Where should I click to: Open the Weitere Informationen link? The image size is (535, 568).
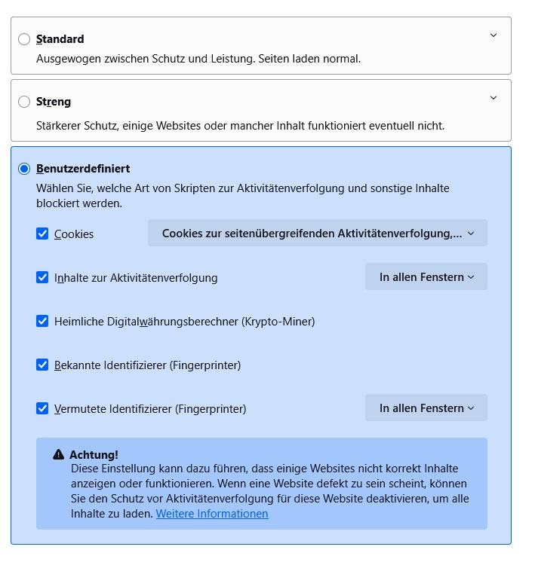(212, 514)
